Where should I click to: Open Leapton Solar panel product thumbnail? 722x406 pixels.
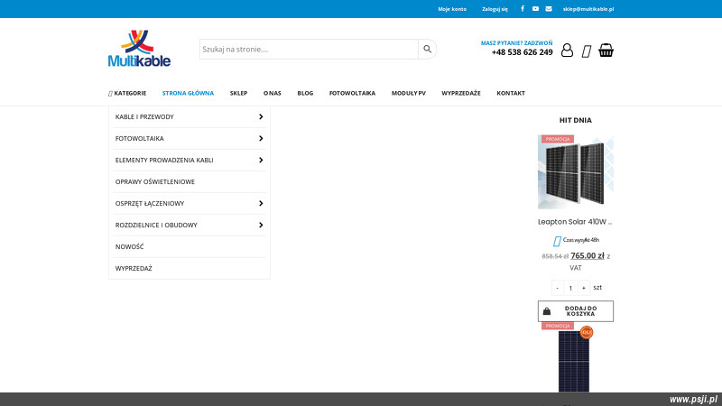tap(576, 171)
